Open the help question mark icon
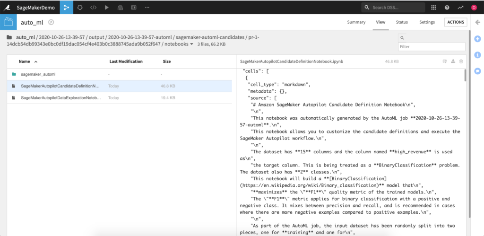484x236 pixels. pyautogui.click(x=447, y=8)
